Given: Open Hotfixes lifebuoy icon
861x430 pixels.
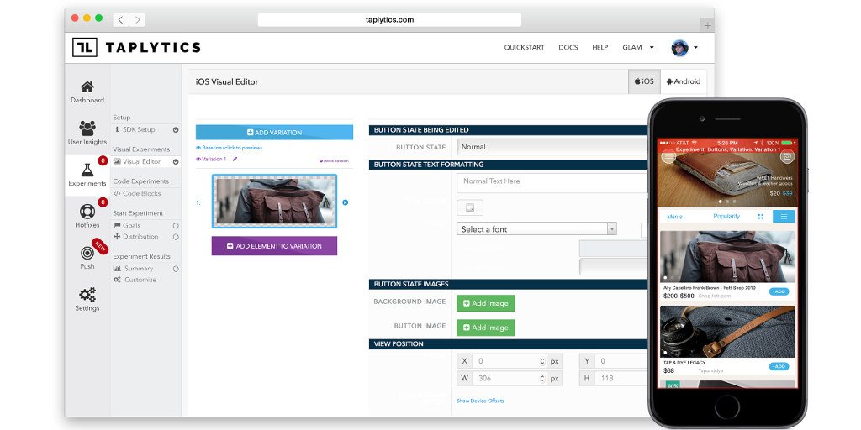Looking at the screenshot, I should [87, 212].
